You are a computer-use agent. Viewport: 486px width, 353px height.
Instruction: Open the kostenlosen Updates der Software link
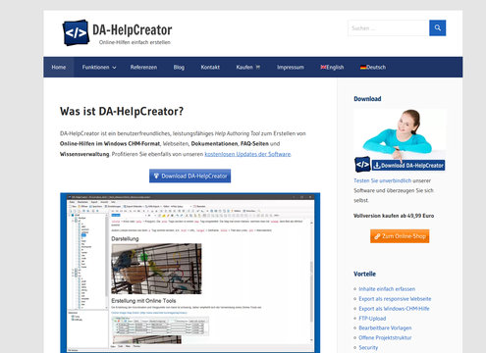tap(247, 154)
